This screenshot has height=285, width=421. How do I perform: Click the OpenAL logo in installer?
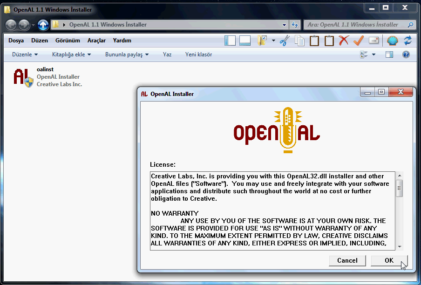pyautogui.click(x=277, y=130)
